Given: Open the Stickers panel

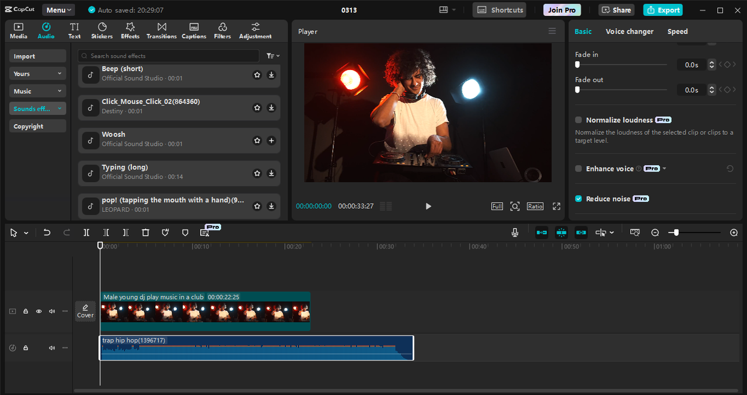Looking at the screenshot, I should 102,30.
